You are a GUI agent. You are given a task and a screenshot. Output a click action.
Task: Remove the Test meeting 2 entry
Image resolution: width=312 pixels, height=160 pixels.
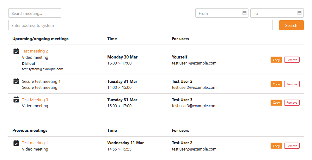click(292, 60)
